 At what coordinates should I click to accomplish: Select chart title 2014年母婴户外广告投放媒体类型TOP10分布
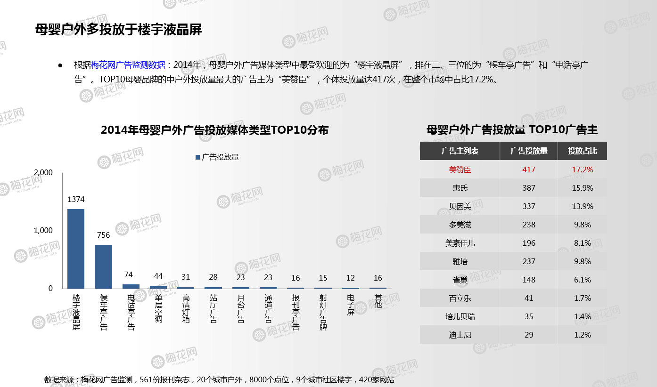[214, 130]
